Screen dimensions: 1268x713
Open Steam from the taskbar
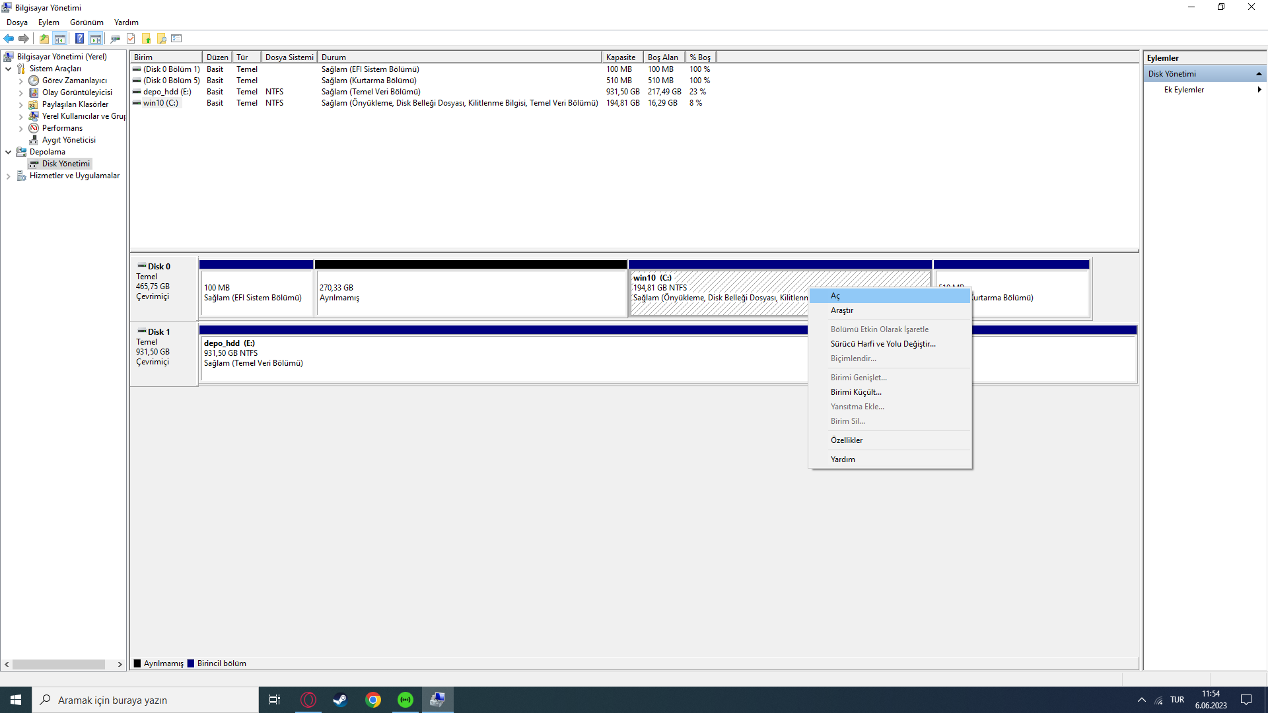click(x=340, y=700)
